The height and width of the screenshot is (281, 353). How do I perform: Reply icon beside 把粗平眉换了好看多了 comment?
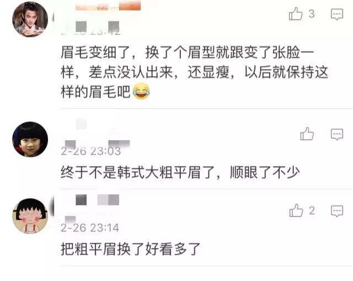point(337,211)
